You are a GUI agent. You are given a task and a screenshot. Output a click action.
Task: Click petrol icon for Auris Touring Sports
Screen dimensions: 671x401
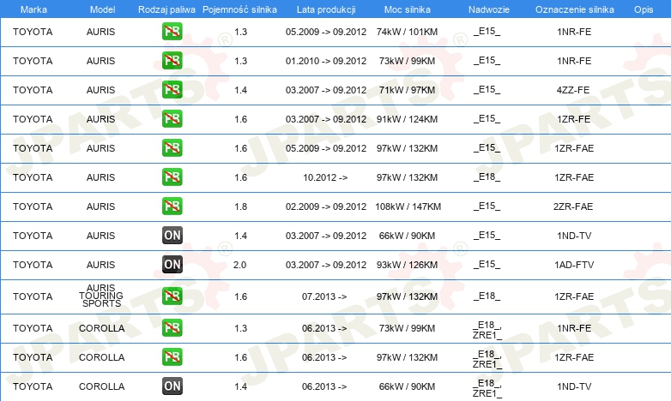(172, 296)
